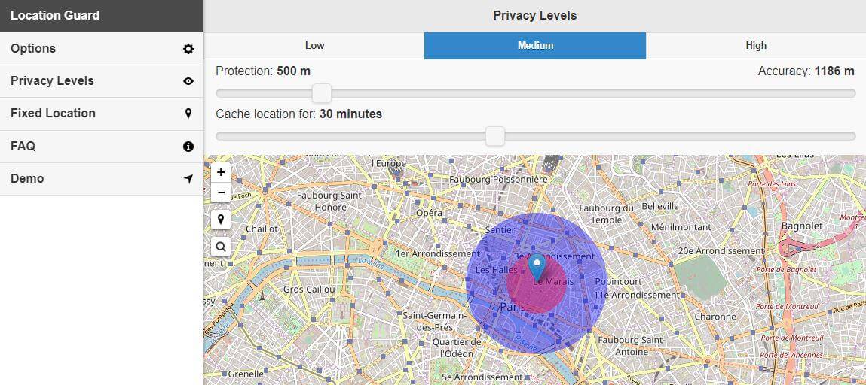Viewport: 866px width, 385px height.
Task: Open the FAQ menu item
Action: pos(102,147)
